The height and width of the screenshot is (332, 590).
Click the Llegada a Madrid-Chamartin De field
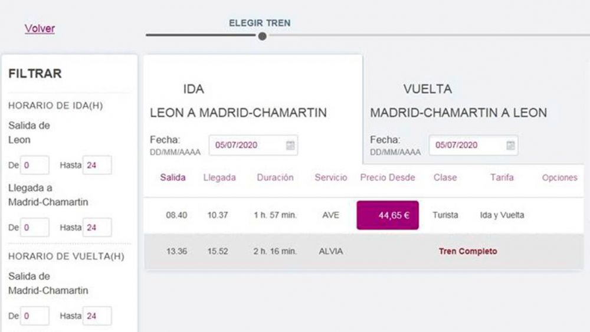click(x=35, y=228)
